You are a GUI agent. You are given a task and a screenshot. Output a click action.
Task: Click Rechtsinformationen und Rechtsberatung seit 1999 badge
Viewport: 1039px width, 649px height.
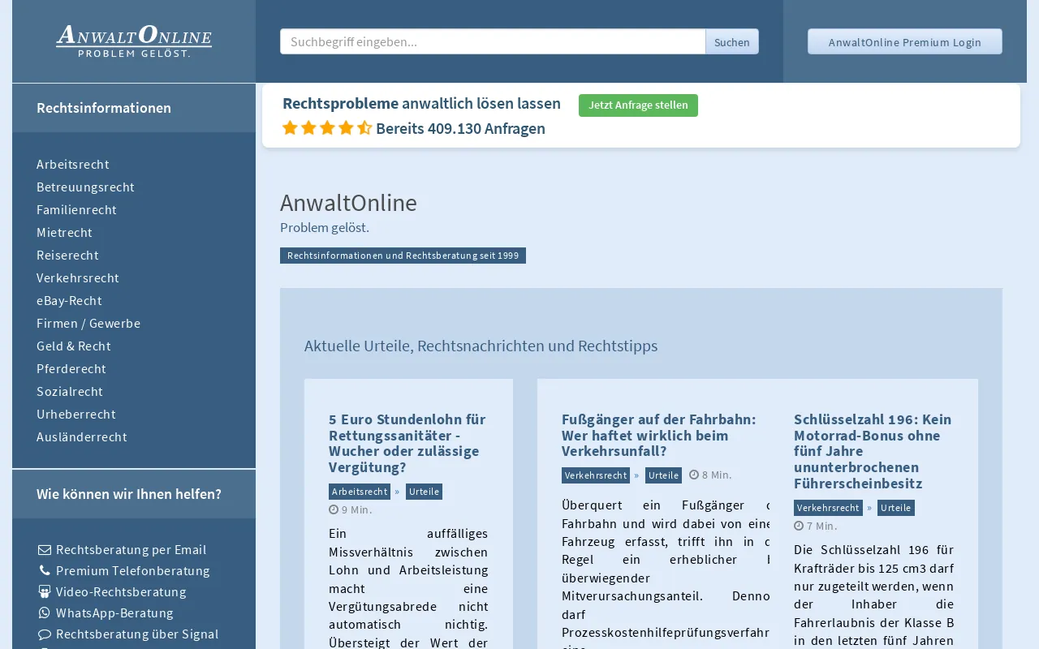tap(403, 256)
